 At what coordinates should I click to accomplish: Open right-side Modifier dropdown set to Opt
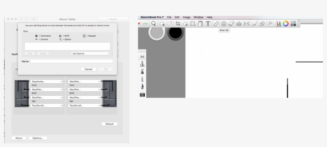84,98
